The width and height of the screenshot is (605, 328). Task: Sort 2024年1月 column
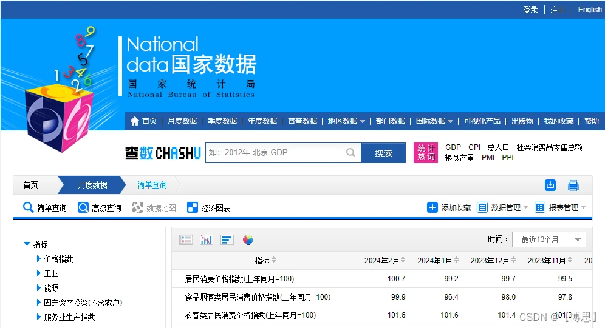point(456,260)
